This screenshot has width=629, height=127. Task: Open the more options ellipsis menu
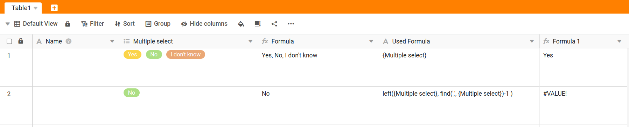point(291,24)
